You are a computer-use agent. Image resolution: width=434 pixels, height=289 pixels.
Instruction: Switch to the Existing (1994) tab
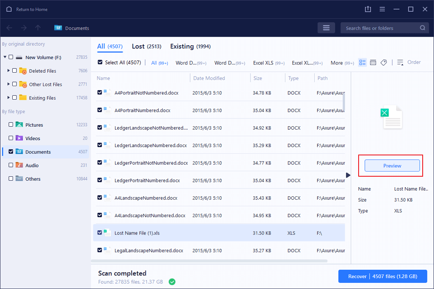point(190,47)
